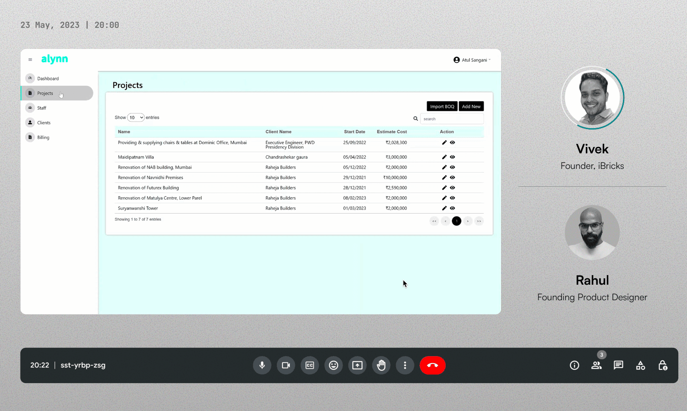This screenshot has height=411, width=687.
Task: Open the hamburger menu beside alynn logo
Action: [x=30, y=59]
